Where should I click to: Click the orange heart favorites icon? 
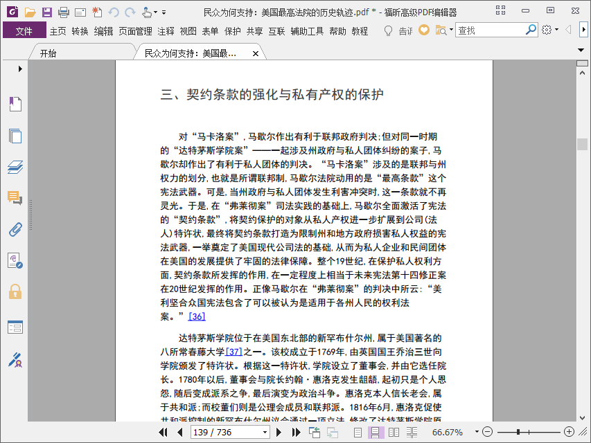click(x=424, y=30)
